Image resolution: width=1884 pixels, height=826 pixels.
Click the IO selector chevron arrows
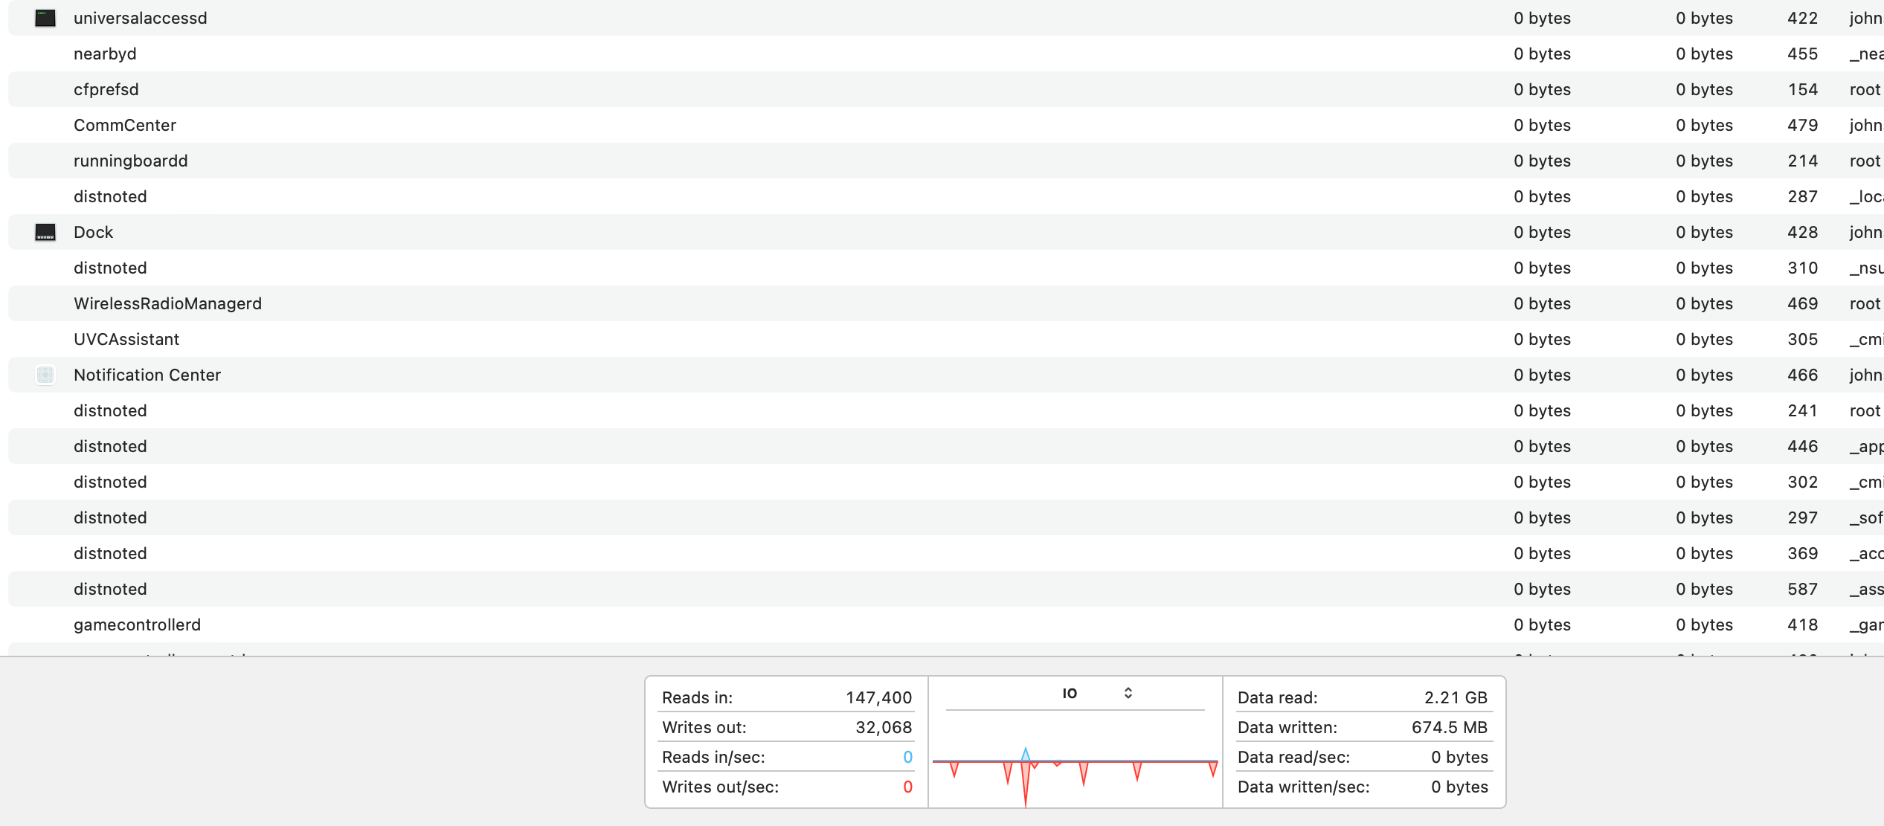1128,692
